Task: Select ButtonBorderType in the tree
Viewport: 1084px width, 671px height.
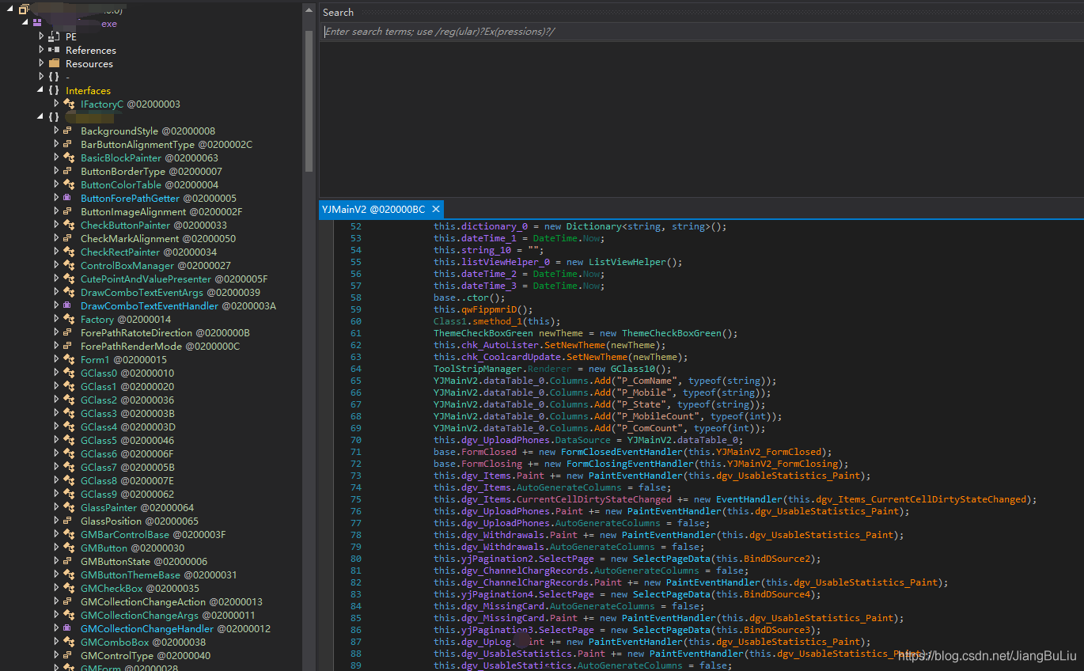Action: tap(151, 171)
